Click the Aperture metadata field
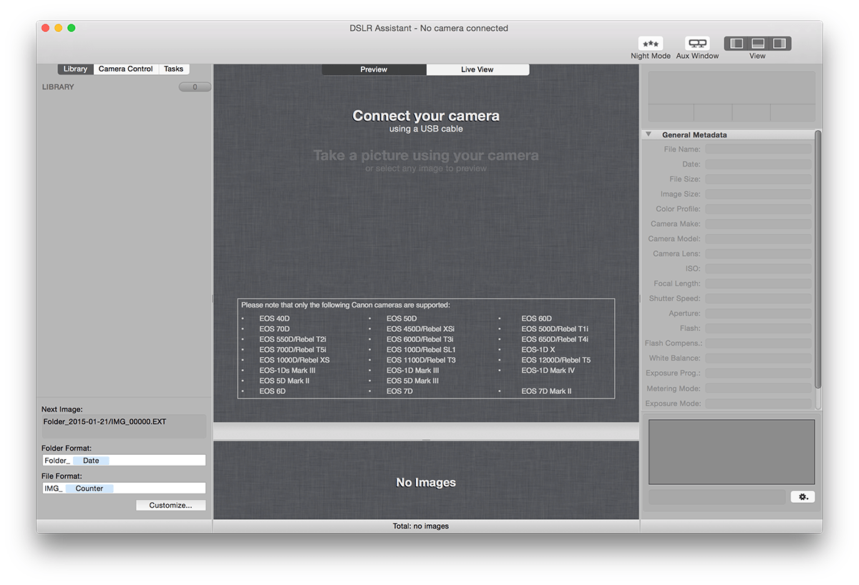The height and width of the screenshot is (585, 859). coord(759,313)
